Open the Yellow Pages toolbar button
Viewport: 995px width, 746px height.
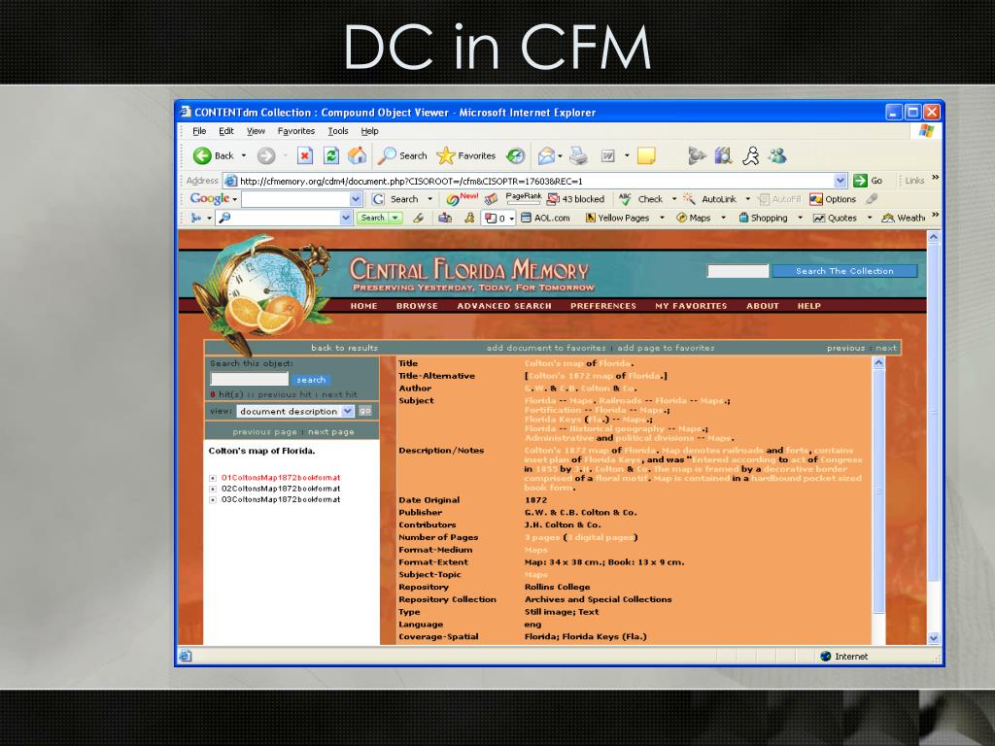point(617,218)
